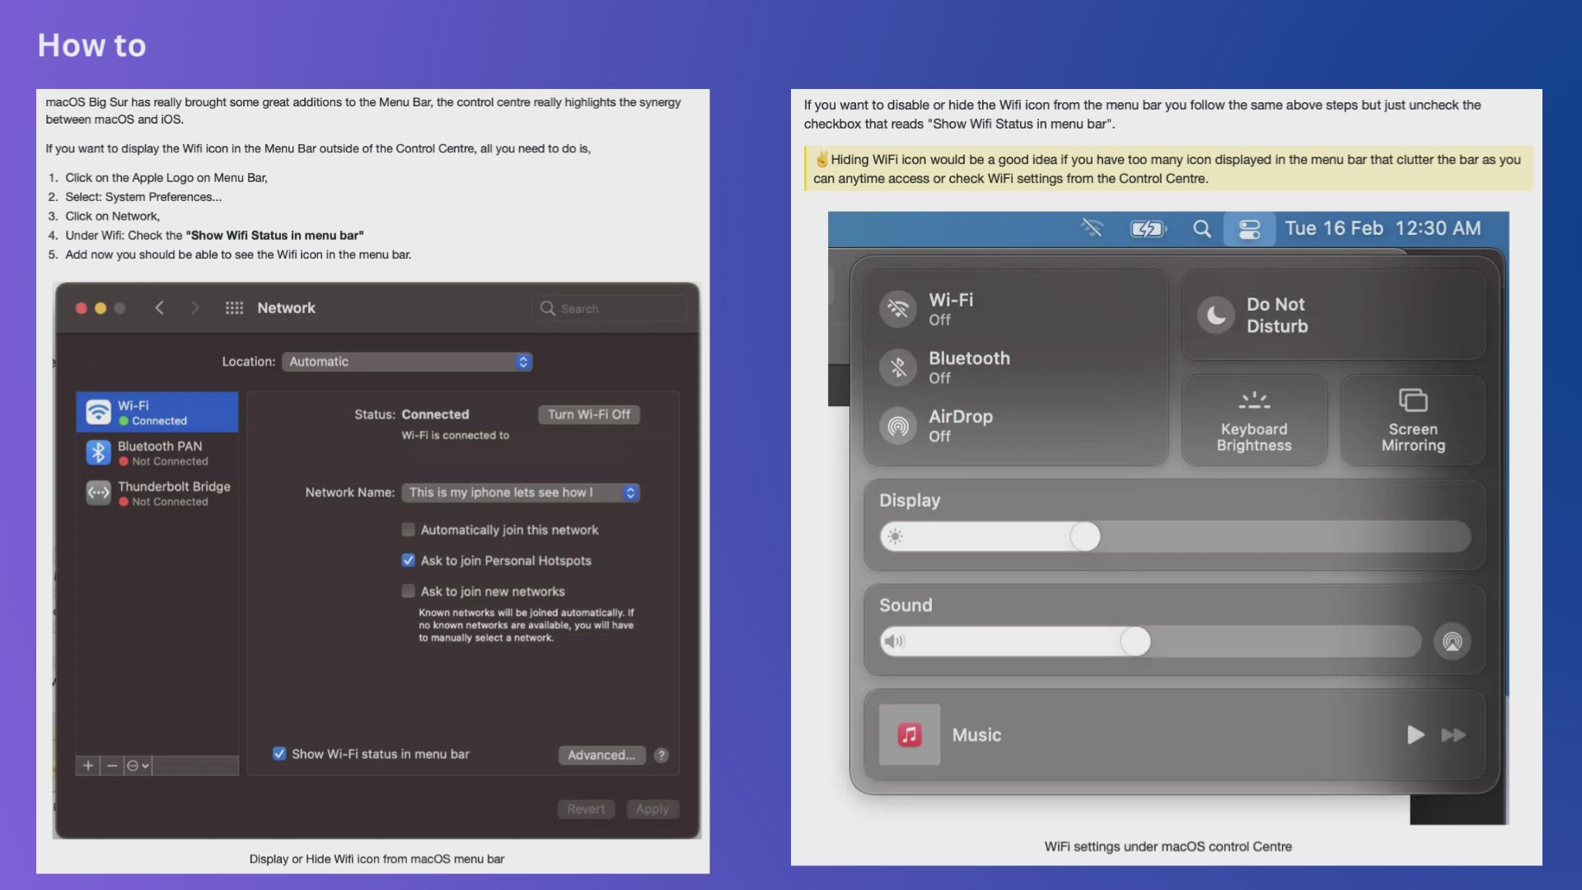Screen dimensions: 1582x890
Task: Click the AirDrop icon in Control Centre
Action: pyautogui.click(x=898, y=426)
